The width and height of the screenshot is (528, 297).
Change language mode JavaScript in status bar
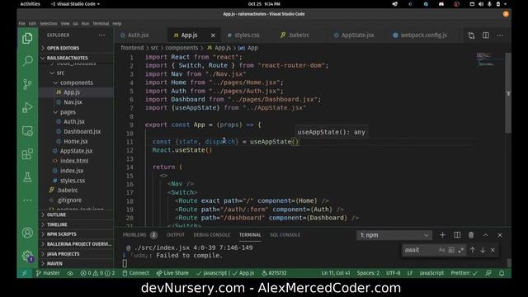point(431,273)
